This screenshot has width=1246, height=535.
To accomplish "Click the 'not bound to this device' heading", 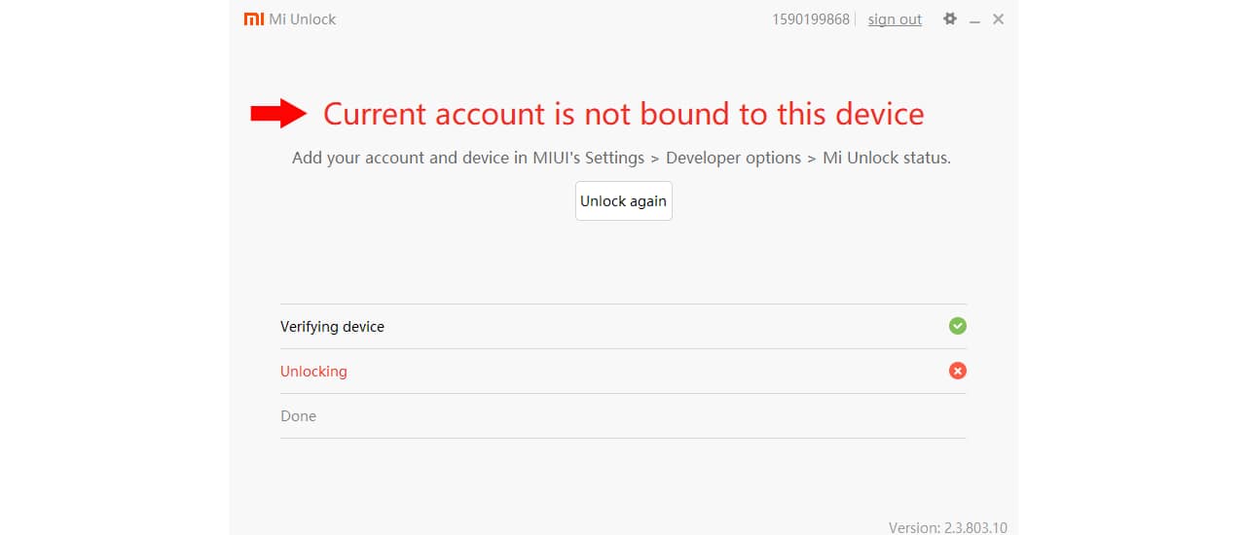I will click(x=623, y=114).
